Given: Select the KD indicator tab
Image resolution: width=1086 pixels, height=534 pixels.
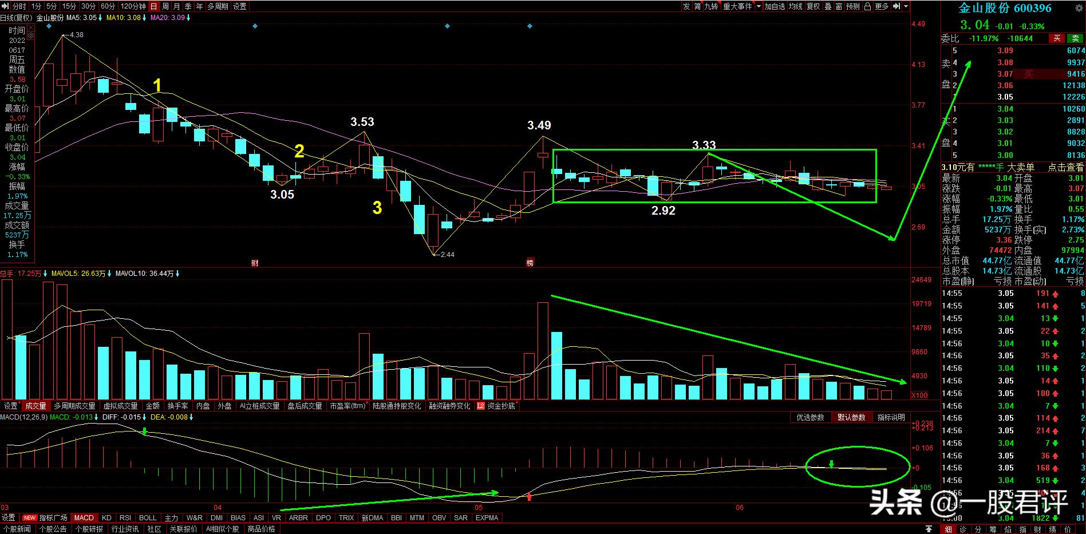Looking at the screenshot, I should click(x=106, y=518).
